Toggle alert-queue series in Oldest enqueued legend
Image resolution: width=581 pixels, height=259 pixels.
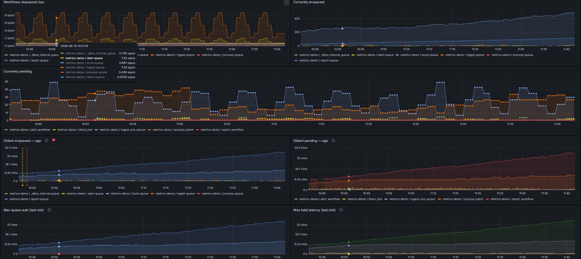click(85, 194)
